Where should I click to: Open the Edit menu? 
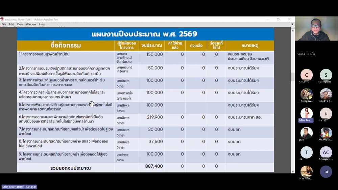coord(11,24)
